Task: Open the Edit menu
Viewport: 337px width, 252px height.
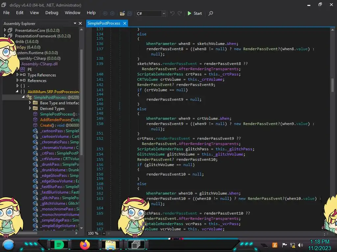Action: pyautogui.click(x=19, y=13)
